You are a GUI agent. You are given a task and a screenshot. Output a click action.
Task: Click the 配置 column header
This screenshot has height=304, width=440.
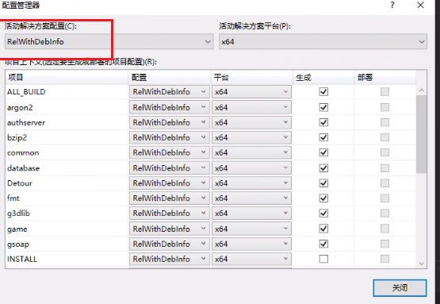tap(170, 77)
